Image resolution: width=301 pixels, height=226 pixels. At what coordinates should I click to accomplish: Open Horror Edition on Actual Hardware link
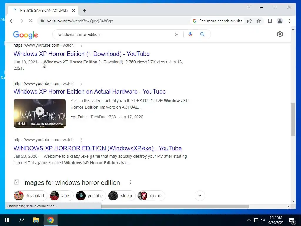[x=89, y=92]
